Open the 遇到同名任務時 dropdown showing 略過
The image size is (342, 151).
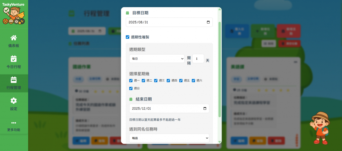(x=169, y=138)
